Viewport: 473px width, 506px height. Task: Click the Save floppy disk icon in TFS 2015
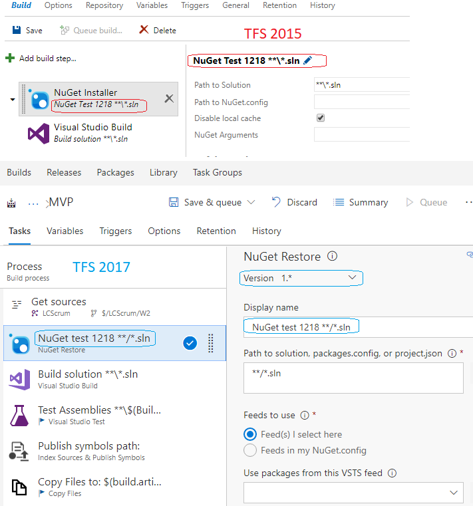[17, 30]
